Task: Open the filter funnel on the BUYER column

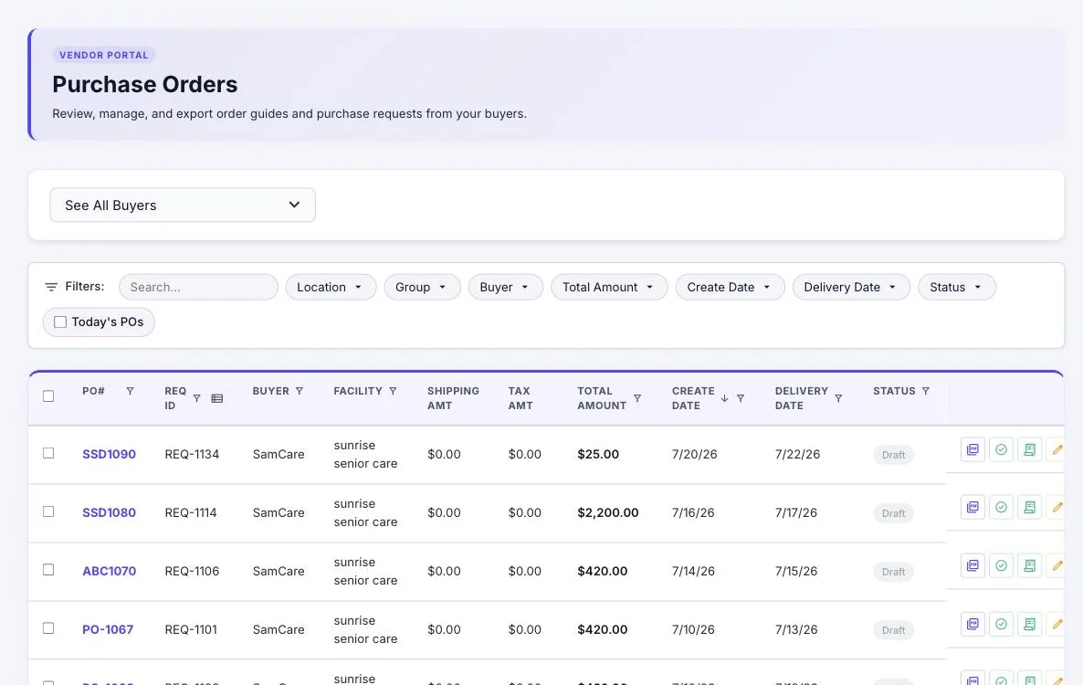Action: click(x=300, y=391)
